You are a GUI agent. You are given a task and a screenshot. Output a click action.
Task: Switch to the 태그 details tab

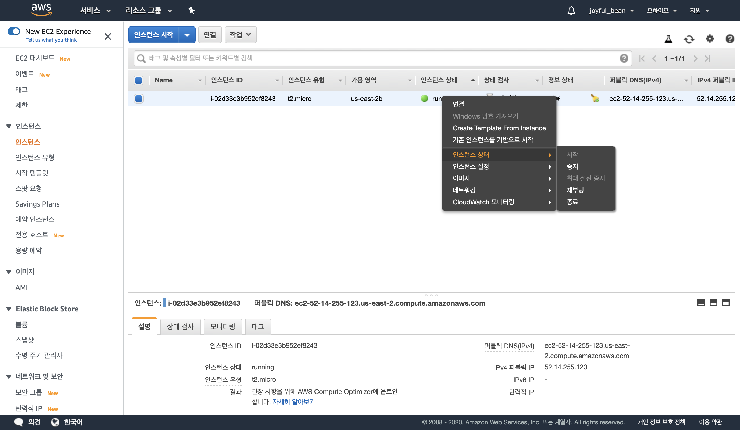point(258,326)
